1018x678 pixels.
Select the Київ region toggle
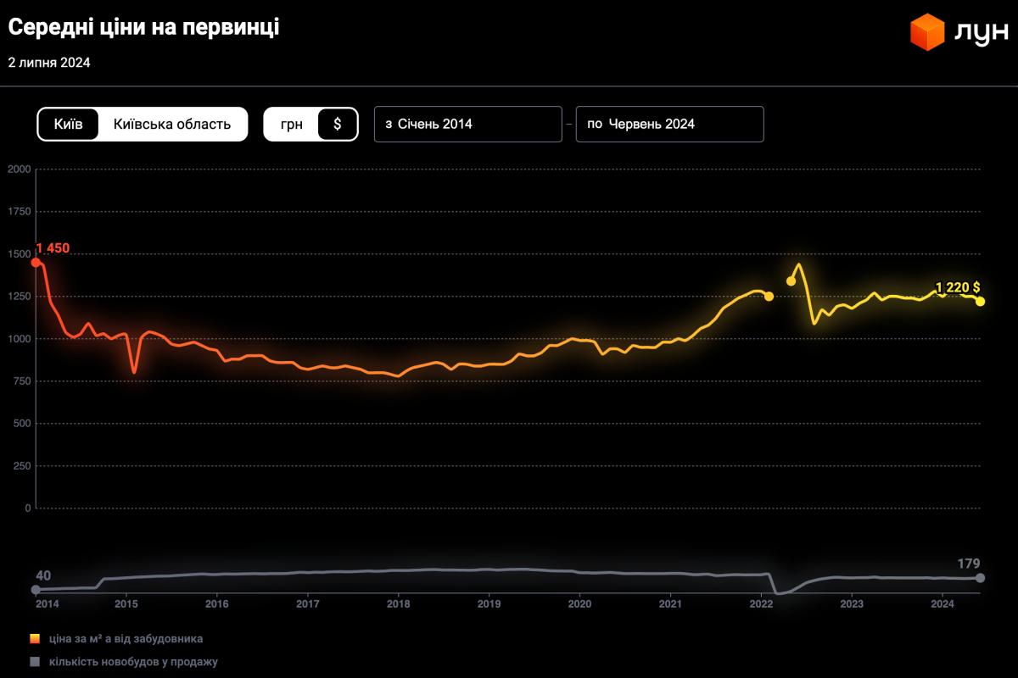68,124
